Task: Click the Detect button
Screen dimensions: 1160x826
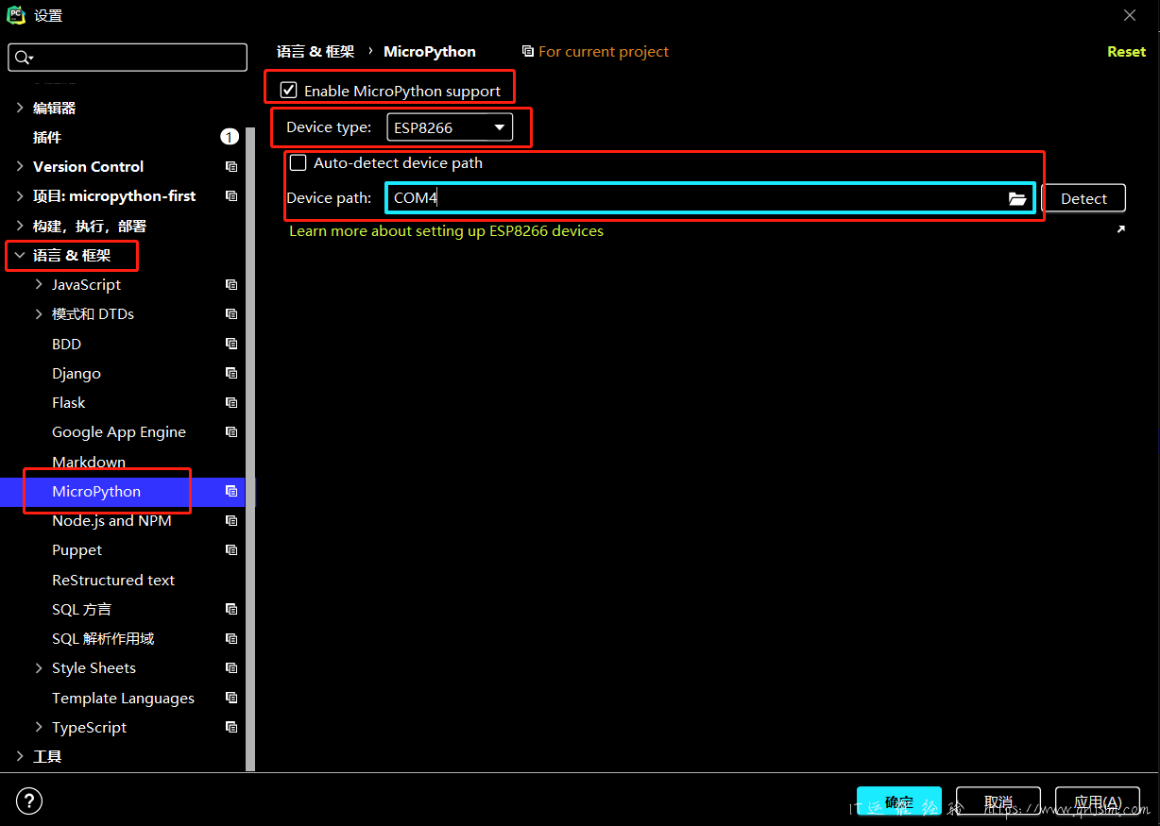Action: (x=1083, y=198)
